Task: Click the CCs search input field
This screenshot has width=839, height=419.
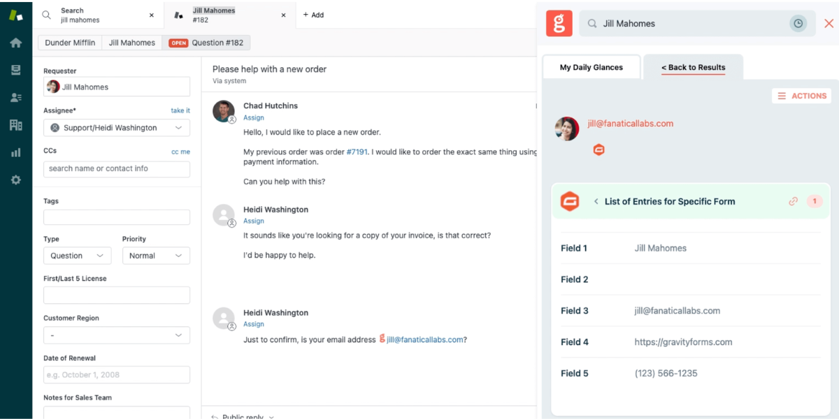Action: coord(117,168)
